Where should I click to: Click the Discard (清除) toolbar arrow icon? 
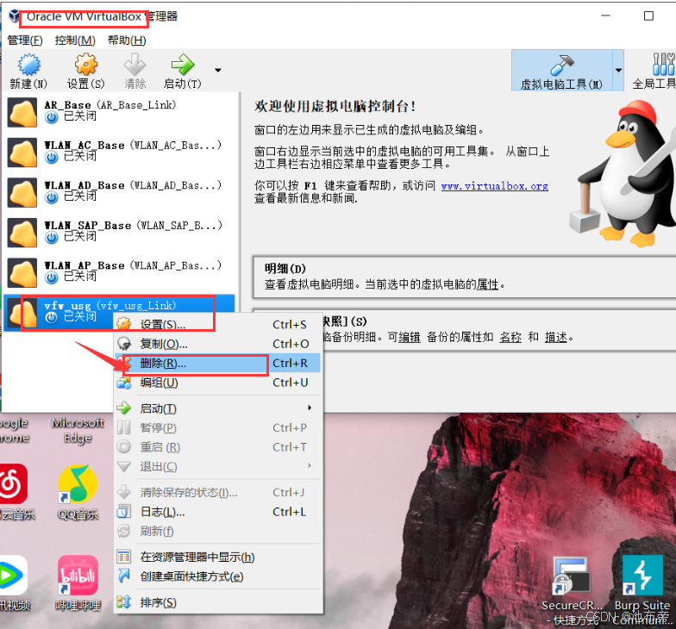(x=135, y=65)
